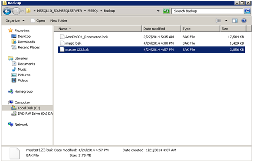Go back with the blue back arrow
Screen dimensions: 253x162
(x=7, y=11)
